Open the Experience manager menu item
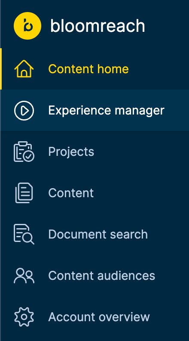The width and height of the screenshot is (189, 341). pyautogui.click(x=94, y=110)
